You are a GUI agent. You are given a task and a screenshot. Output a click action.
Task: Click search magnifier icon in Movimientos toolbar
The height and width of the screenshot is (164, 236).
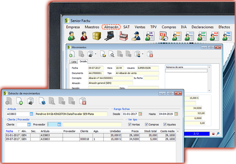click(112, 54)
